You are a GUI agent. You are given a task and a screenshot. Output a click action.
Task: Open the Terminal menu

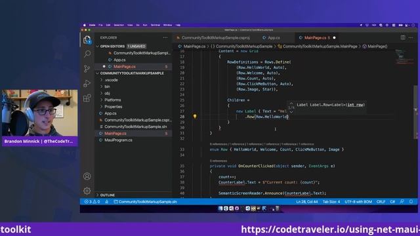click(156, 25)
